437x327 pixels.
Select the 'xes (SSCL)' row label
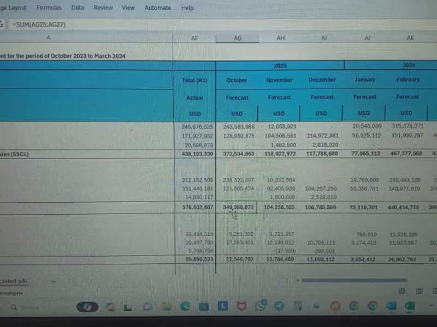pos(15,154)
